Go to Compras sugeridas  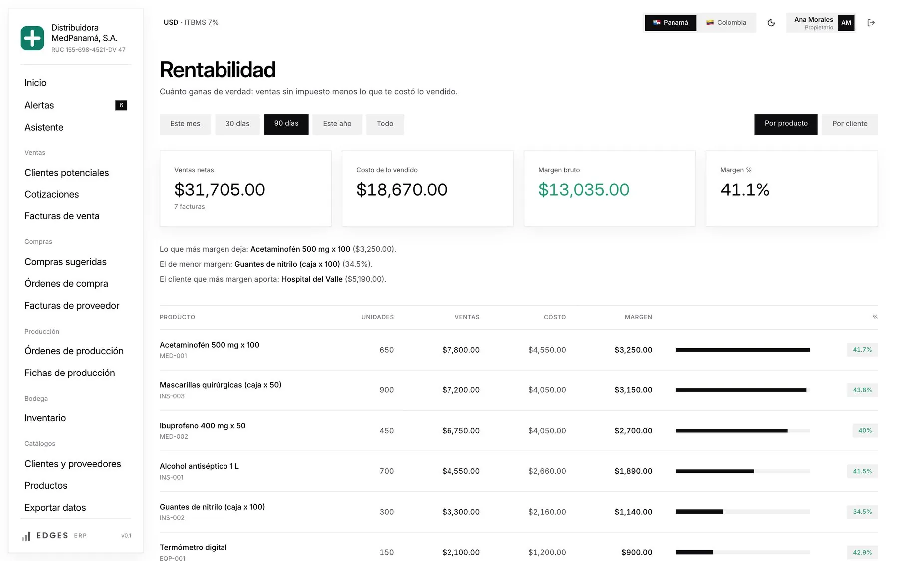[x=65, y=262]
